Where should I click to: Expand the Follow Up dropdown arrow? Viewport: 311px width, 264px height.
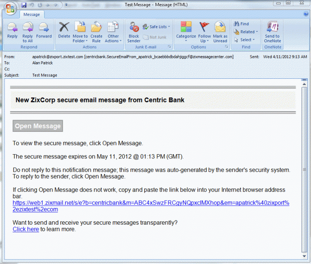[x=208, y=41]
